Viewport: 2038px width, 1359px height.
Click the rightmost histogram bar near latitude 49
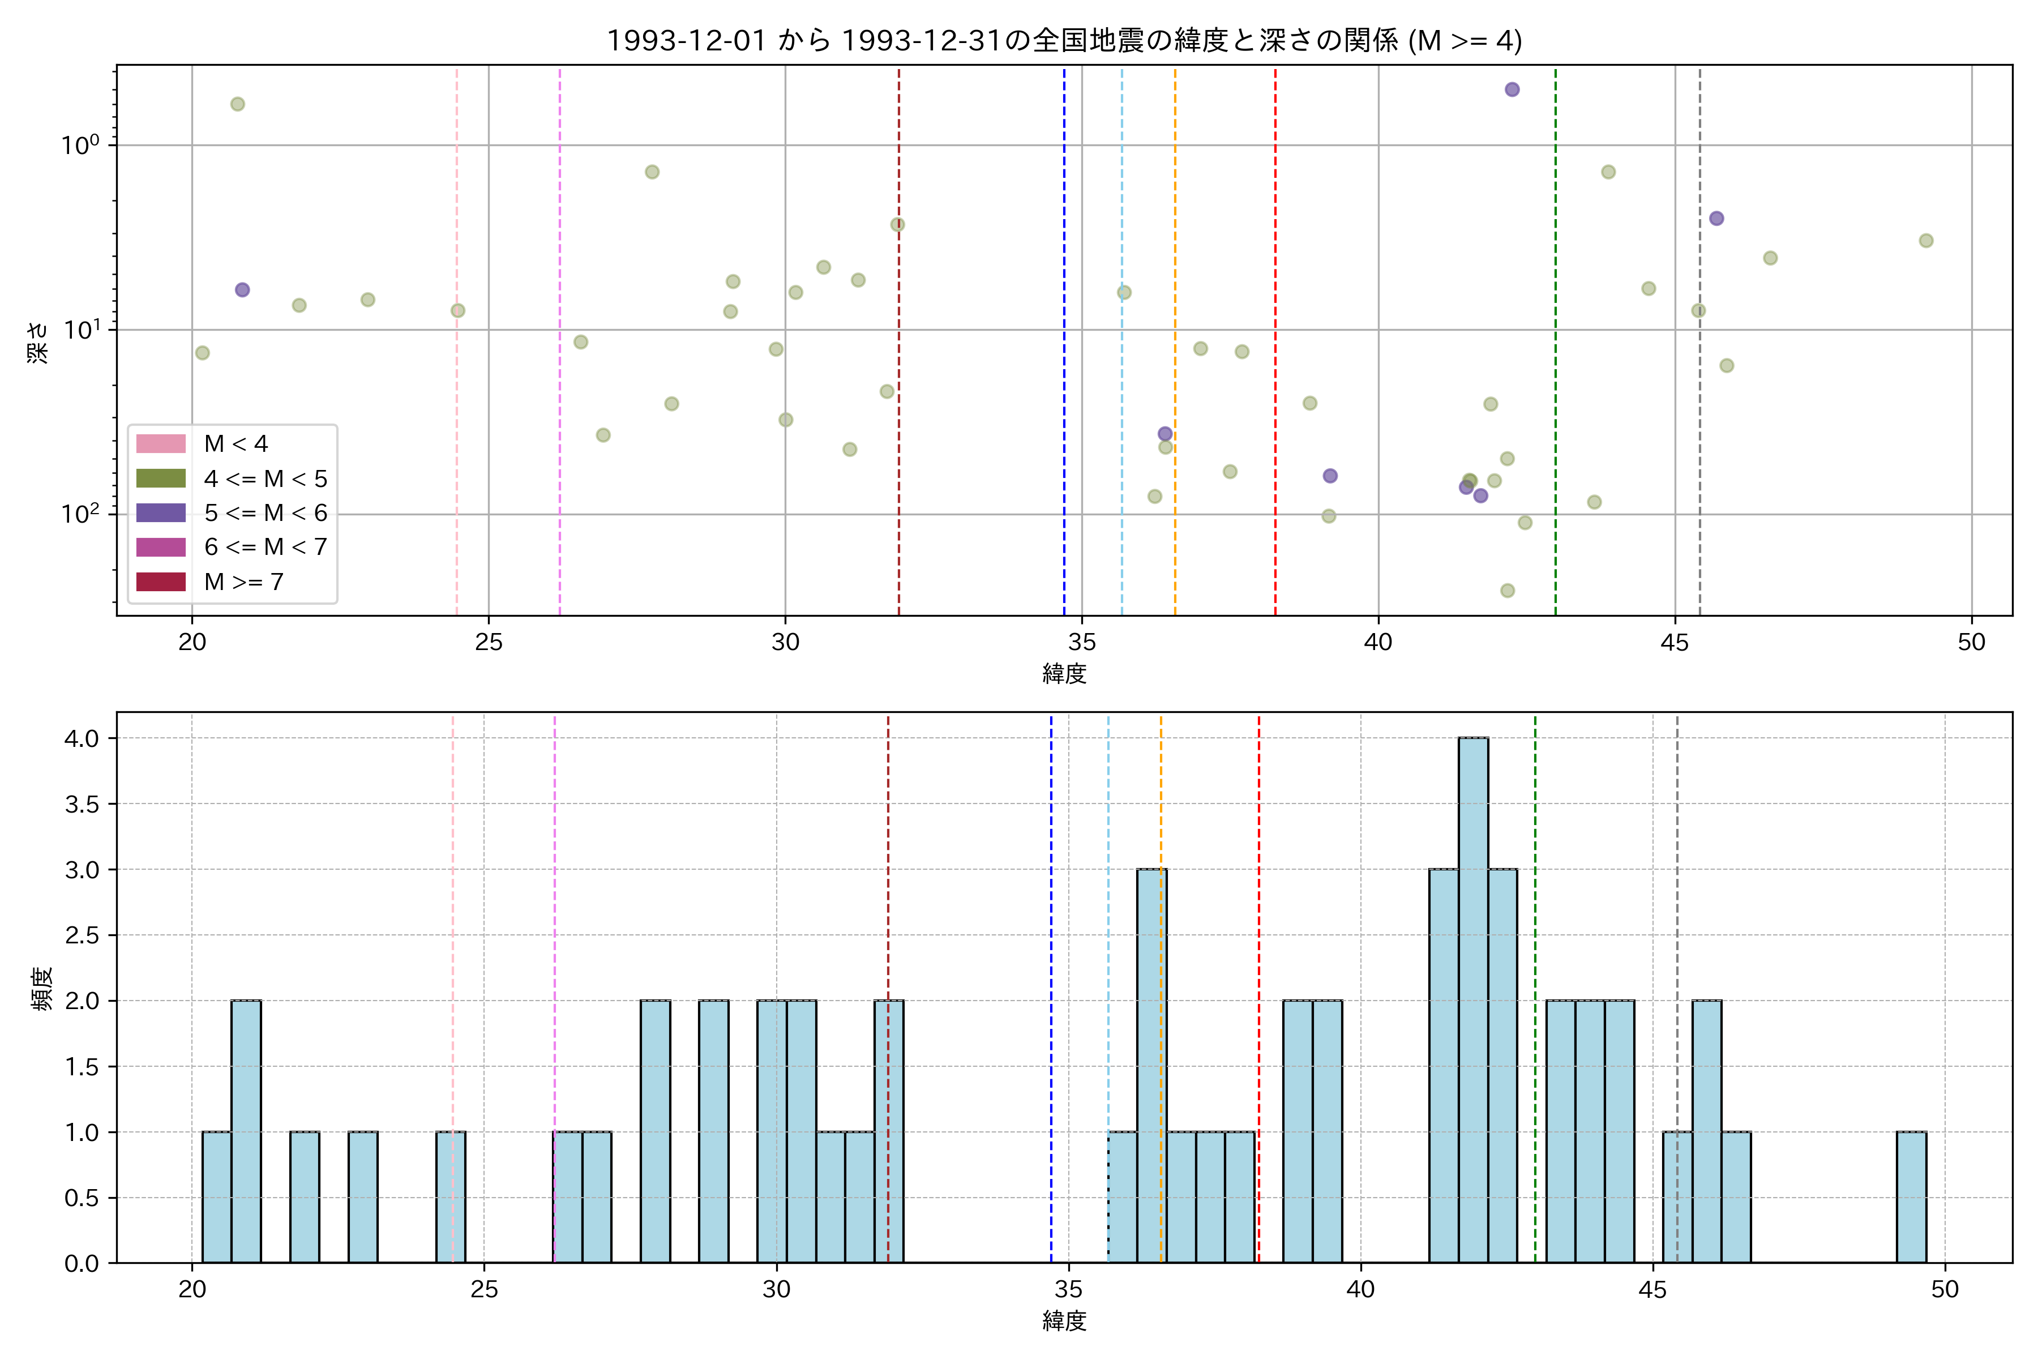[1912, 1196]
